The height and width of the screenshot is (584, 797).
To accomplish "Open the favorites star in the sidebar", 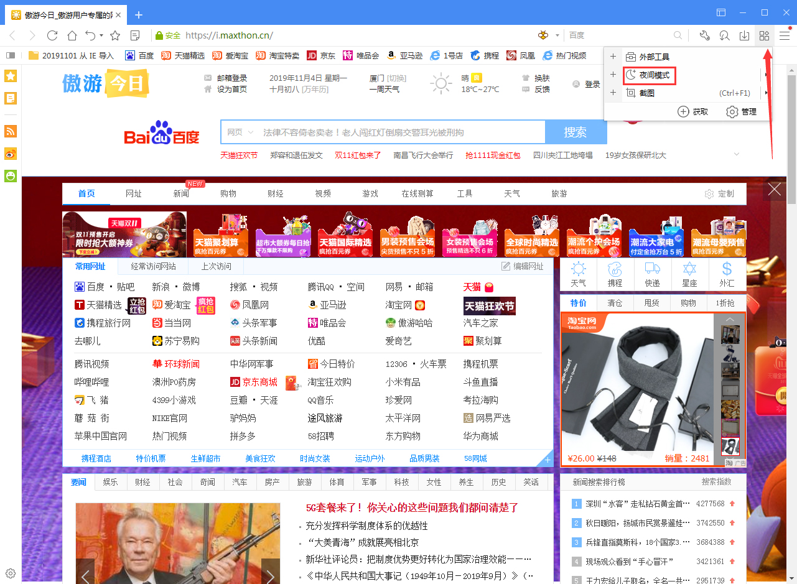I will click(10, 75).
